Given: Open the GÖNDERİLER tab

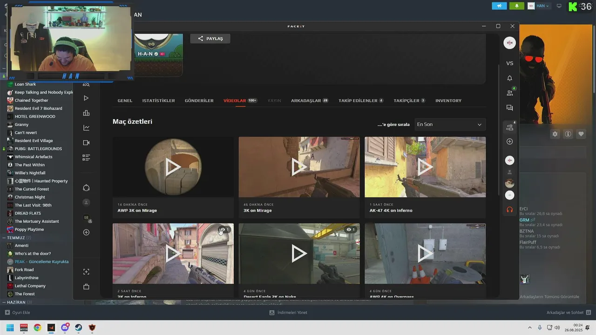Looking at the screenshot, I should 199,100.
